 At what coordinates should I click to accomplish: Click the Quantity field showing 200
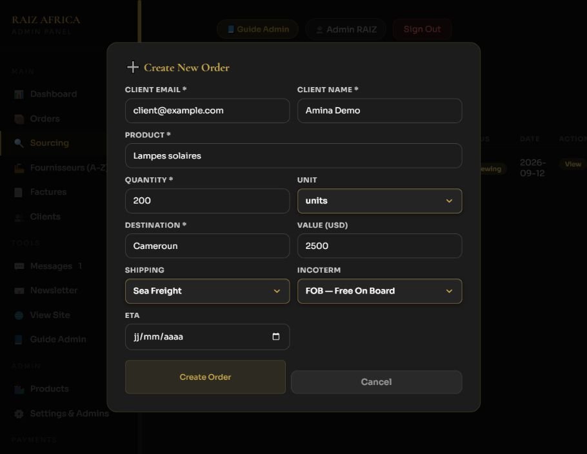[208, 201]
